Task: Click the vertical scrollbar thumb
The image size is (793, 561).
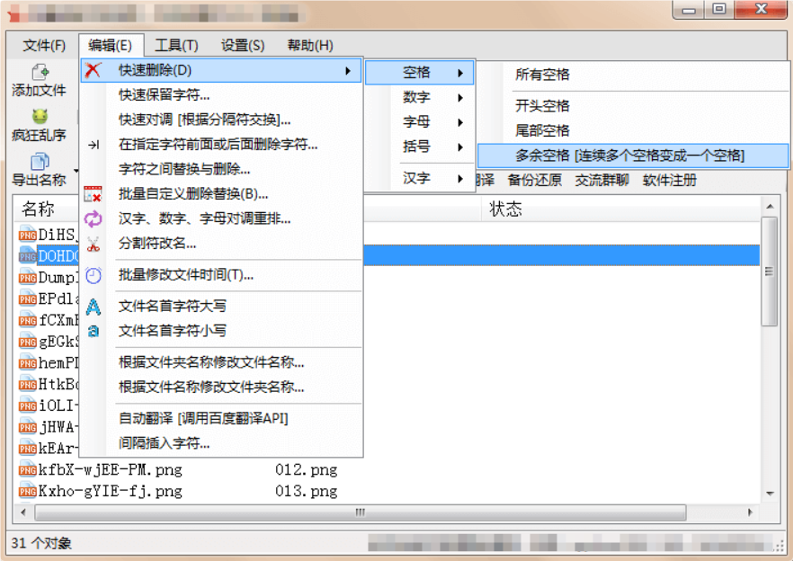Action: tap(770, 272)
